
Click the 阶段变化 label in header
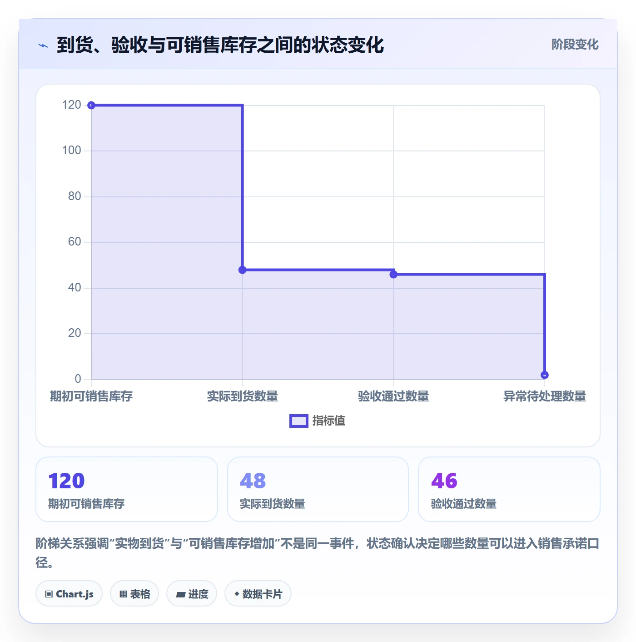click(x=575, y=45)
